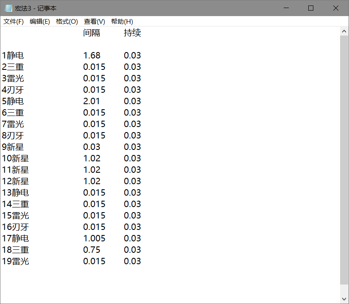Viewport: 349px width, 304px height.
Task: Click the 16刃牙 row label
Action: click(15, 227)
